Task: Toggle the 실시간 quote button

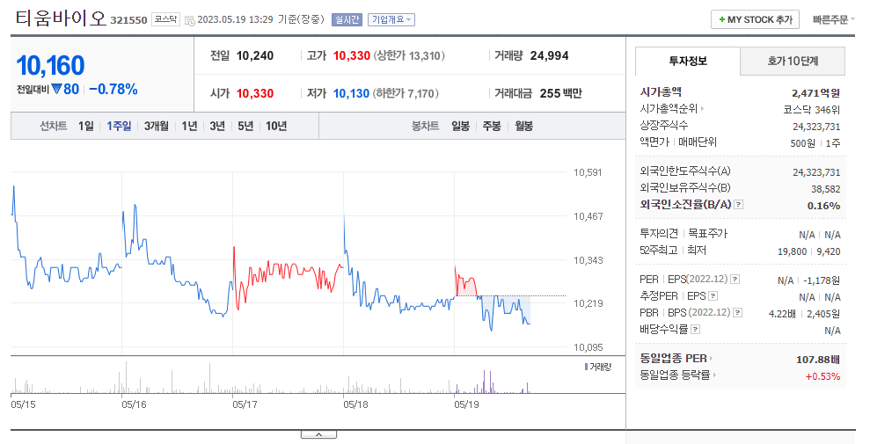Action: click(x=347, y=20)
